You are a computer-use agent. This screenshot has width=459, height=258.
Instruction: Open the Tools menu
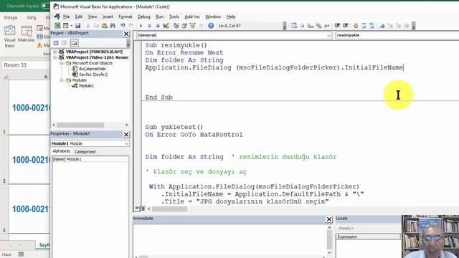(174, 16)
